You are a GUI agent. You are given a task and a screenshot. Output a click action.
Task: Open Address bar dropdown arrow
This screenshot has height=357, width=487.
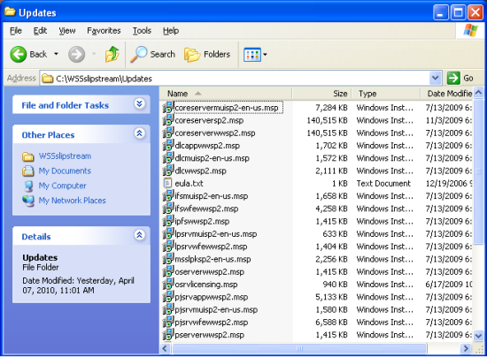436,78
